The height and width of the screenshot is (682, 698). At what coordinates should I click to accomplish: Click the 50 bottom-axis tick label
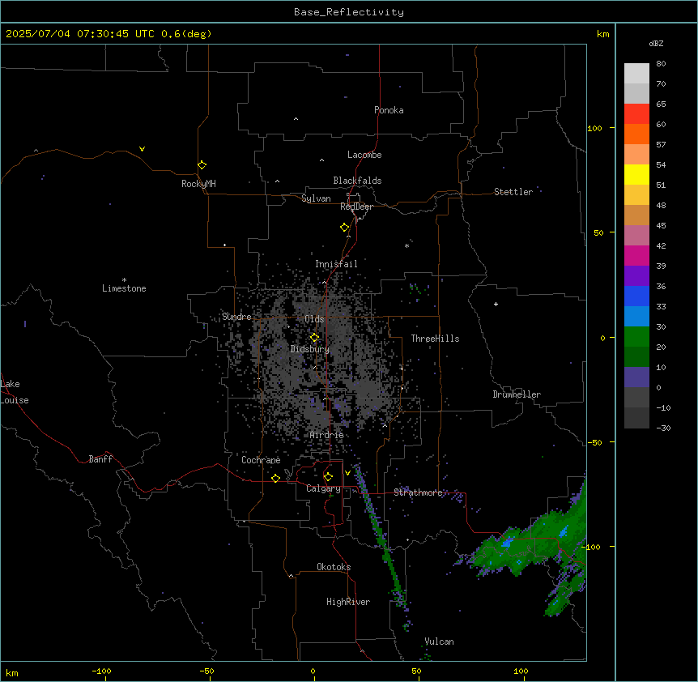[416, 671]
